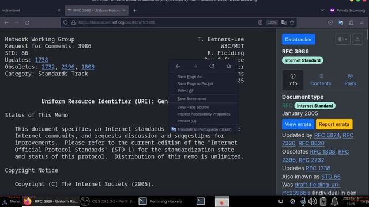Expand the list all tabs chevron
The width and height of the screenshot is (369, 207).
tap(322, 10)
